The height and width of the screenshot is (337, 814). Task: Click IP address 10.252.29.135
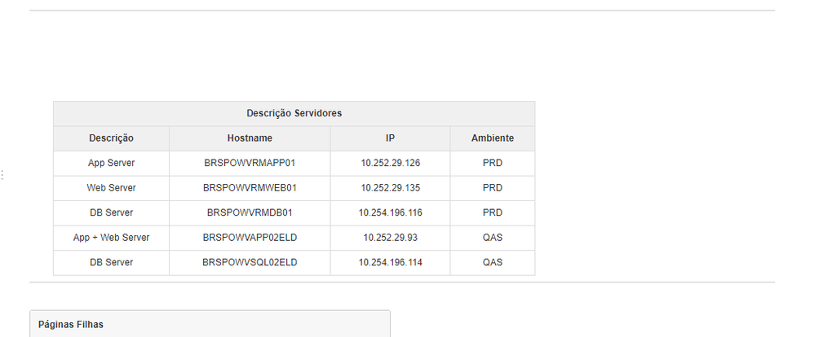click(x=391, y=188)
